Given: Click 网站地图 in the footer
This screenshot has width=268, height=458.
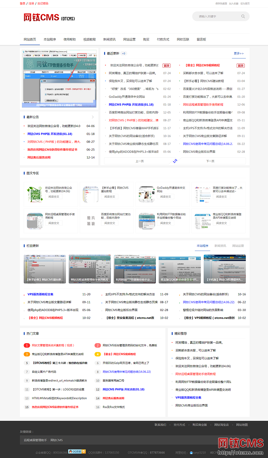Looking at the screenshot, I should pyautogui.click(x=242, y=425).
